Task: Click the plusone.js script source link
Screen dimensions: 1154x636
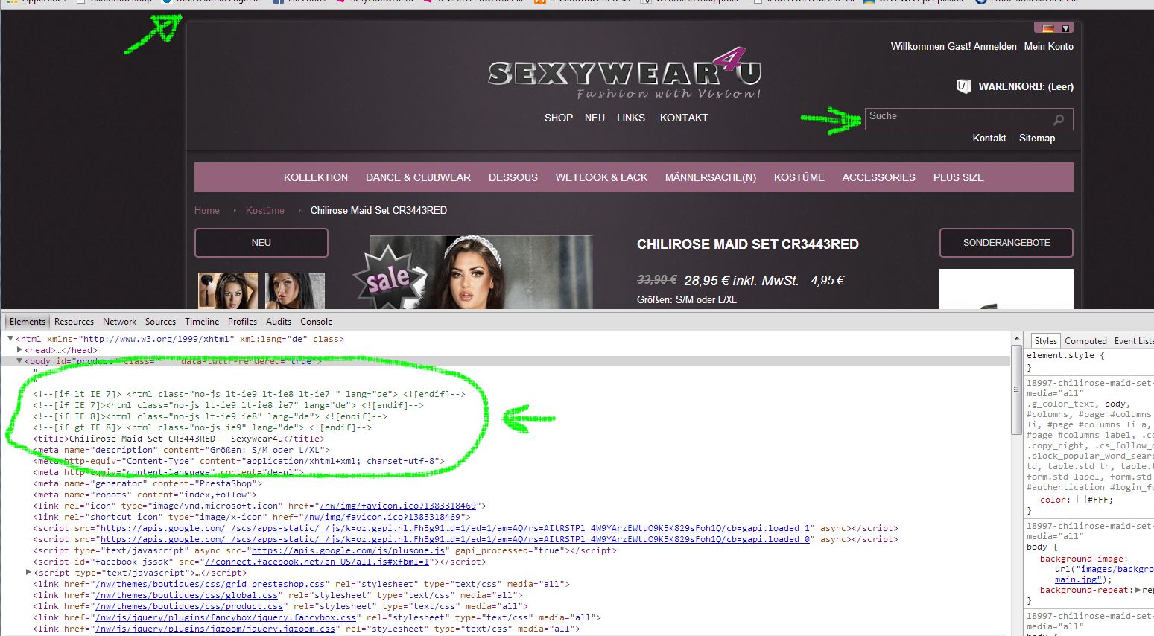Action: [x=348, y=550]
